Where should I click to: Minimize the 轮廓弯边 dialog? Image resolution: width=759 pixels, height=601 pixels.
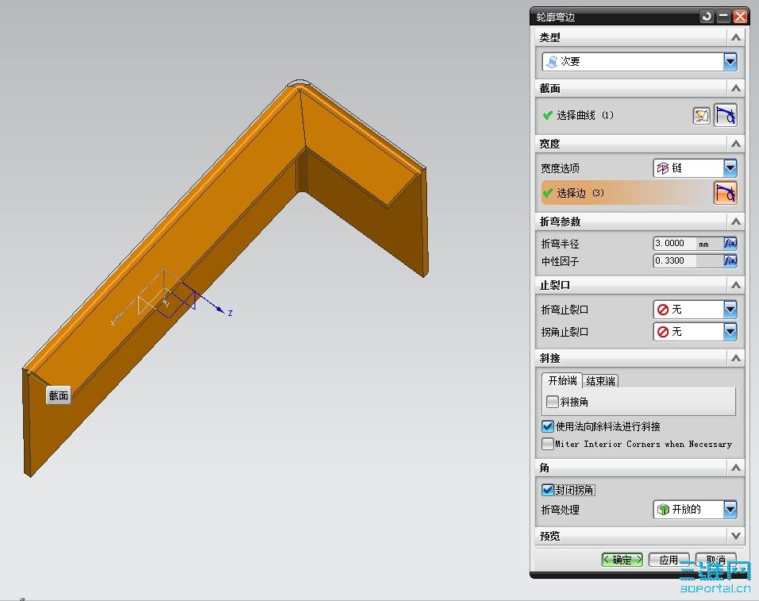click(x=723, y=17)
